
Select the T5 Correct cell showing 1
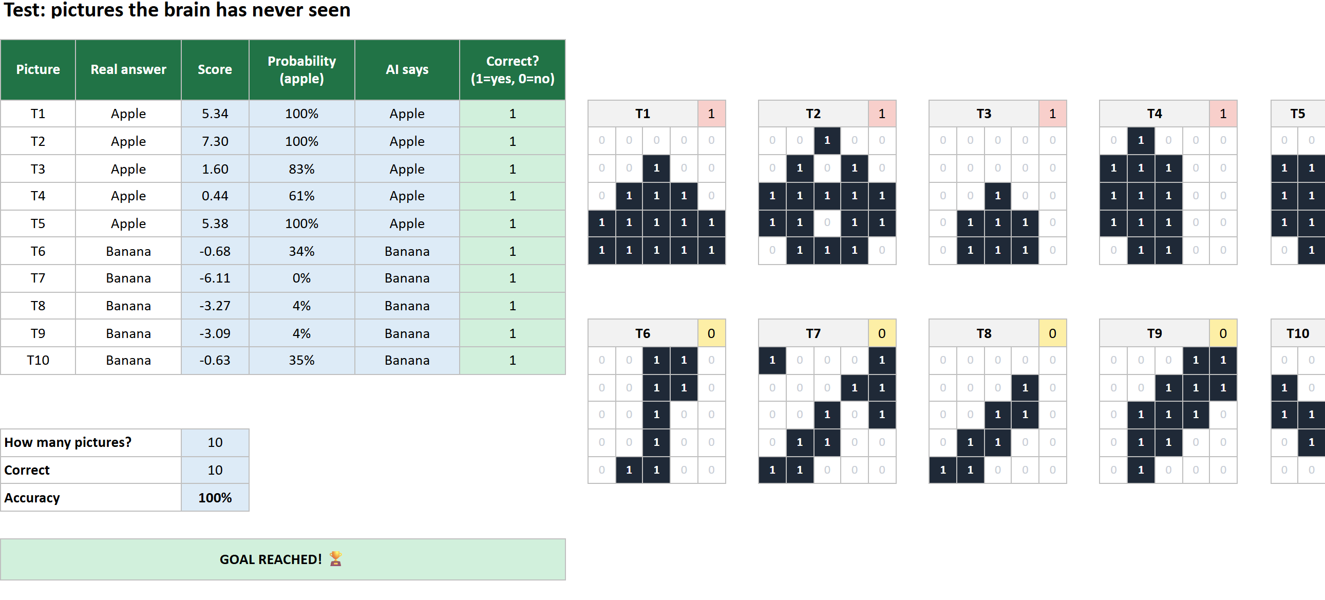click(513, 224)
